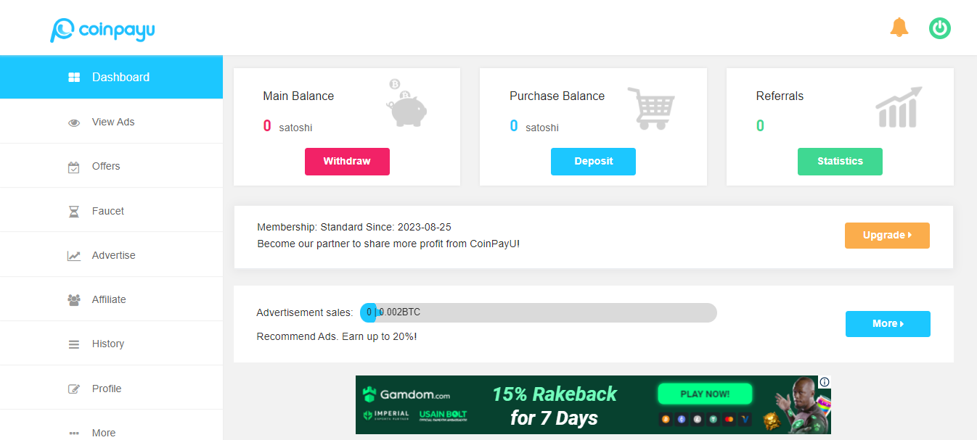Select the Advertise menu item
977x440 pixels.
point(114,254)
